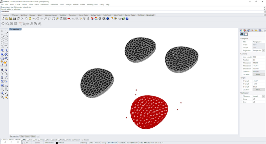The height and width of the screenshot is (144, 266).
Task: Click the Millimeters units status entry
Action: tap(49, 143)
